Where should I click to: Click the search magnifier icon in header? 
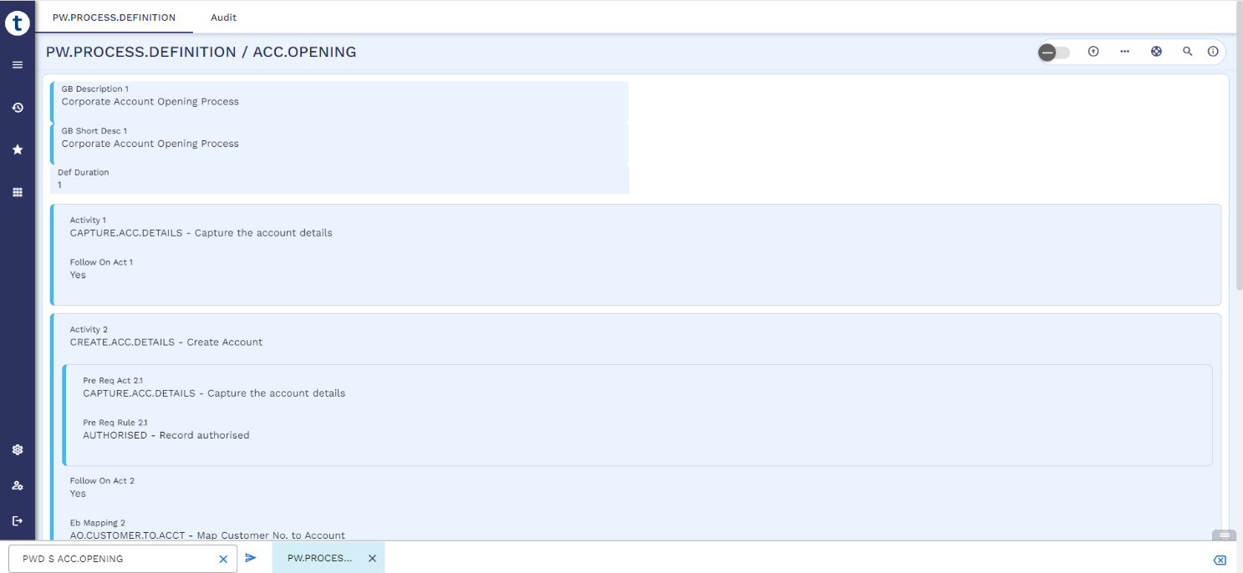(1187, 52)
